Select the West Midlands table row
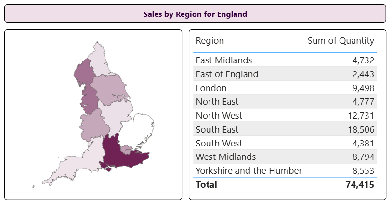 [x=285, y=157]
